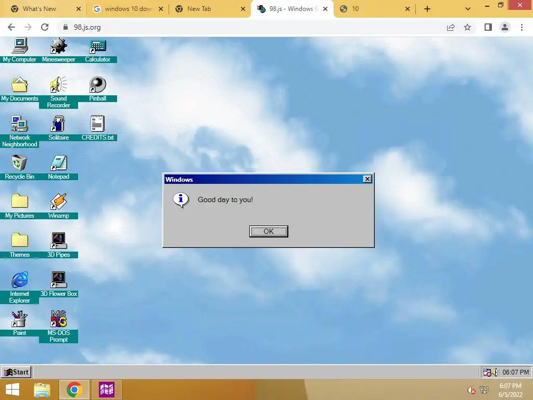Close the tab titled 10
Screen dimensions: 533x400
click(x=408, y=9)
